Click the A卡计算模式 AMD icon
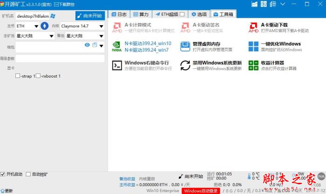 117,27
